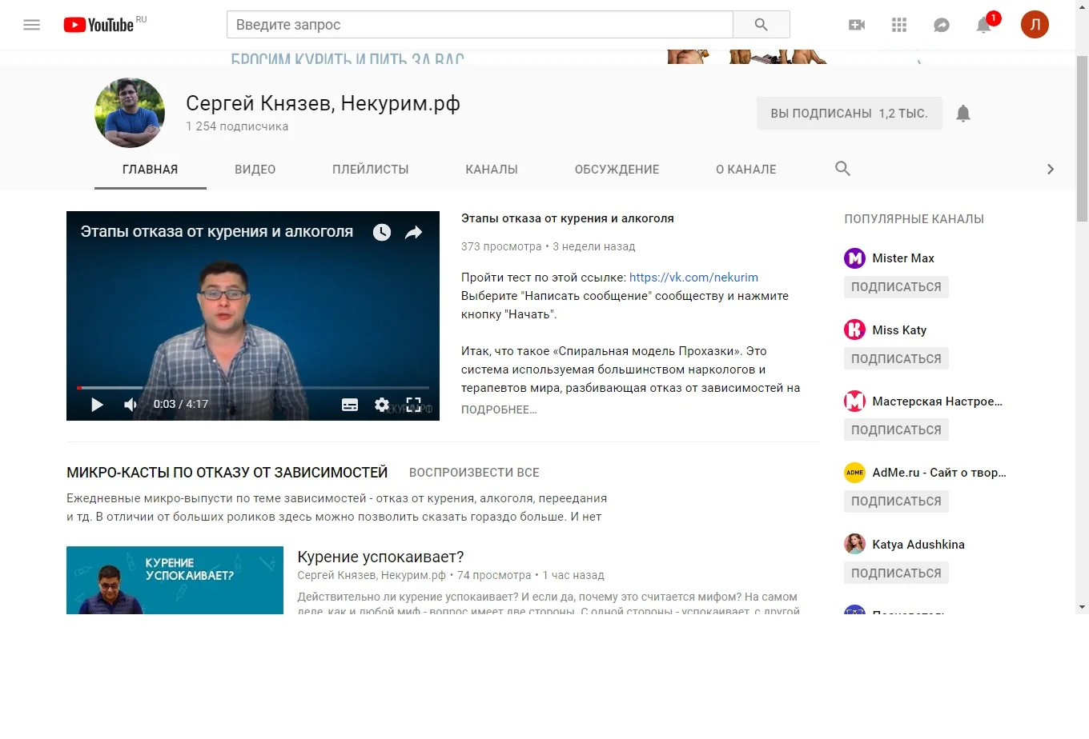Screen dimensions: 1089x739
Task: Open the Курение успокаивает? video title
Action: (x=380, y=557)
